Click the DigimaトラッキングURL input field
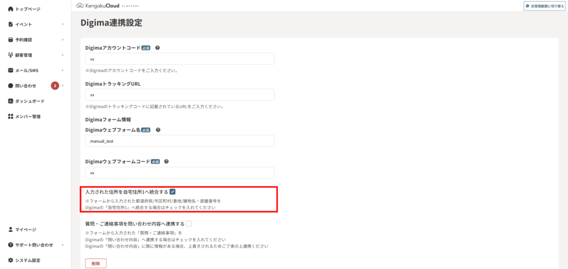 point(180,95)
